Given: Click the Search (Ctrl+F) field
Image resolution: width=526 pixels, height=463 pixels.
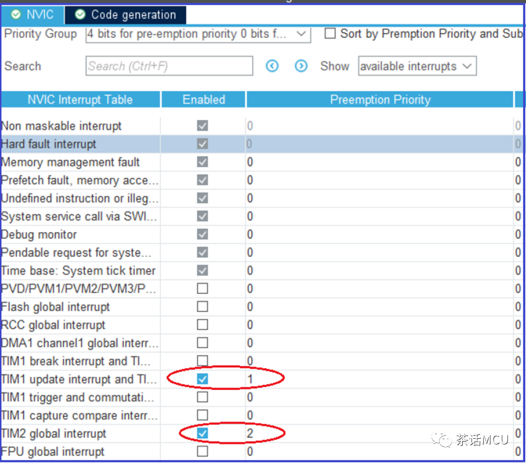Looking at the screenshot, I should [169, 66].
